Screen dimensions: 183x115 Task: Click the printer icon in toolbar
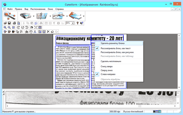coord(14,23)
